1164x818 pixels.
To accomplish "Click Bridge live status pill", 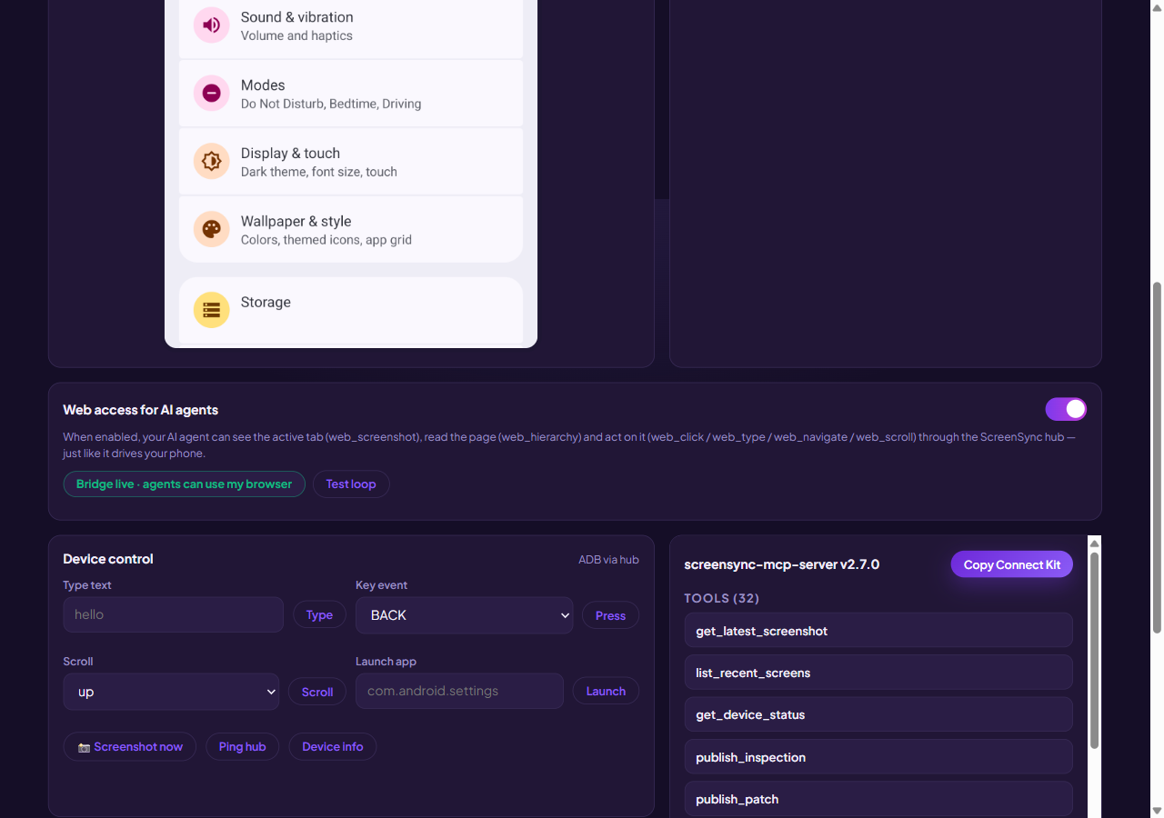I will [x=185, y=484].
